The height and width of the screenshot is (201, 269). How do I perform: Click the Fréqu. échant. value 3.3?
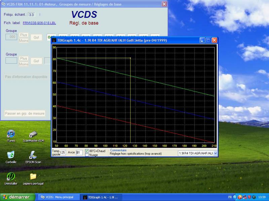point(31,15)
